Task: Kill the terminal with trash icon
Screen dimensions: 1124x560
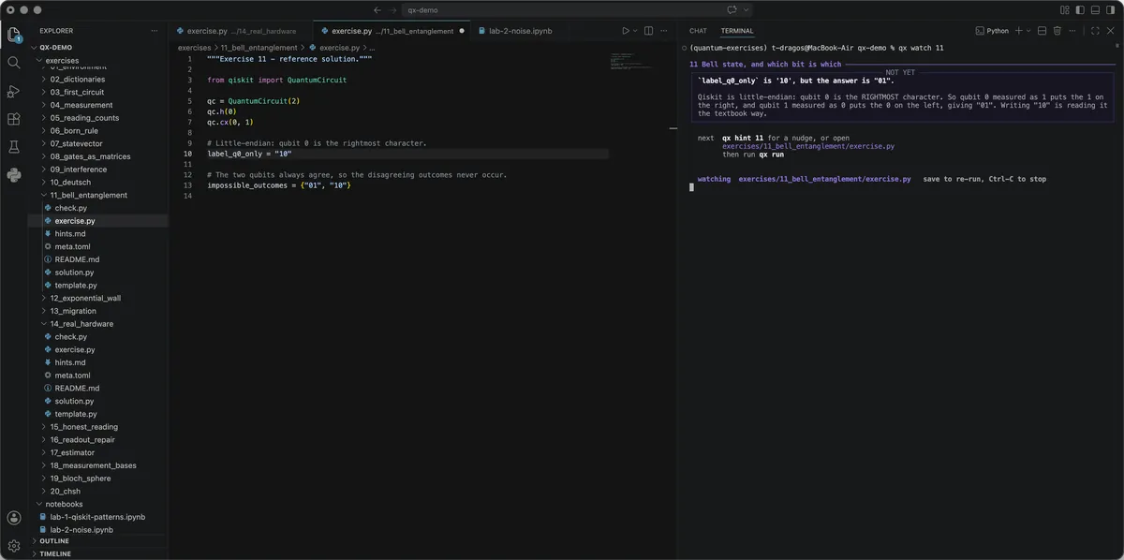Action: [x=1057, y=31]
